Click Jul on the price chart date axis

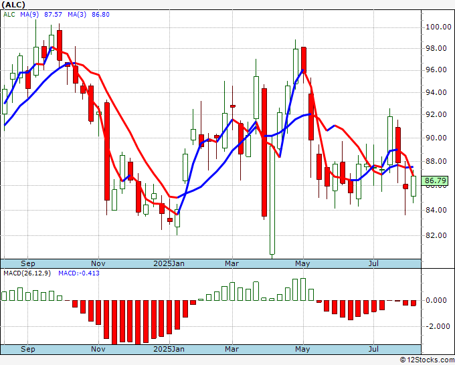coord(373,264)
